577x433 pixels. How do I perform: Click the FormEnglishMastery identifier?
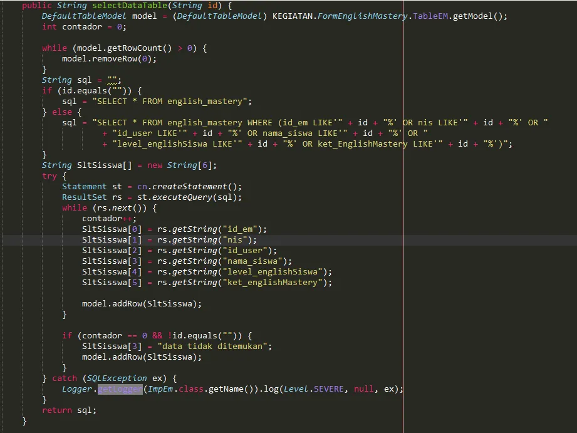(363, 16)
